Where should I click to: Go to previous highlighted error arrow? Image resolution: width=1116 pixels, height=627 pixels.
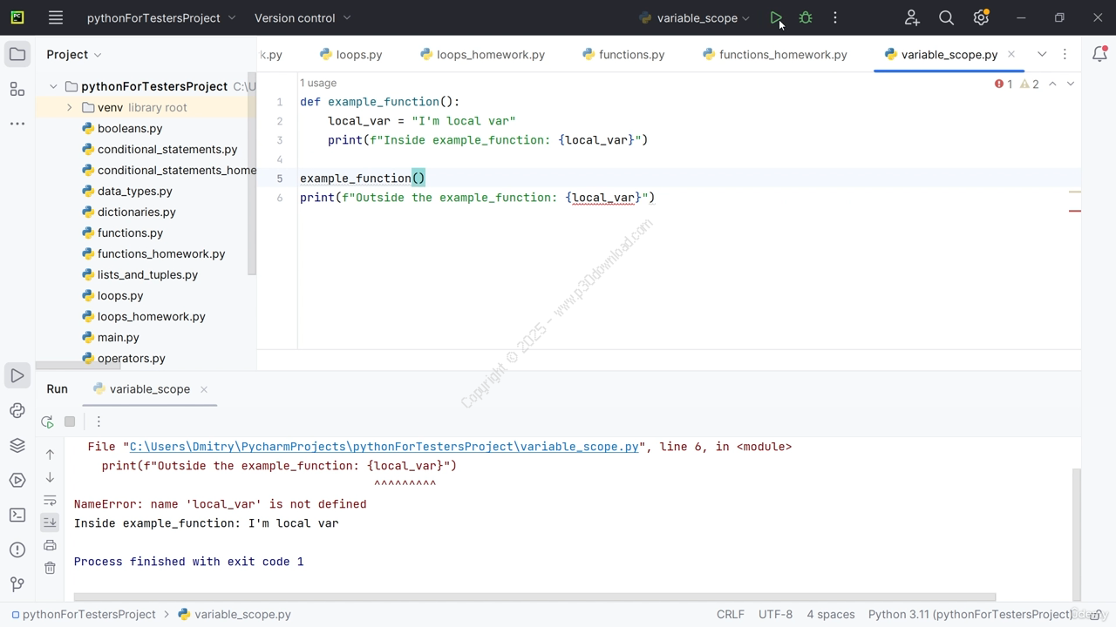(1052, 84)
